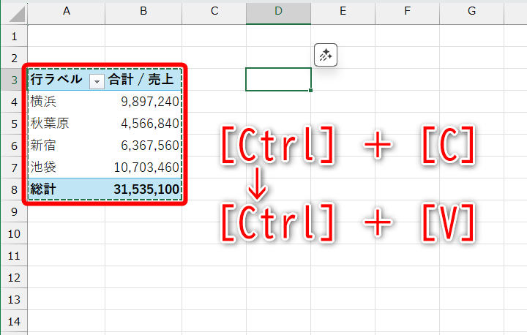Click the Copilot sparkle icon near cell D3
This screenshot has height=335, width=527.
[325, 55]
